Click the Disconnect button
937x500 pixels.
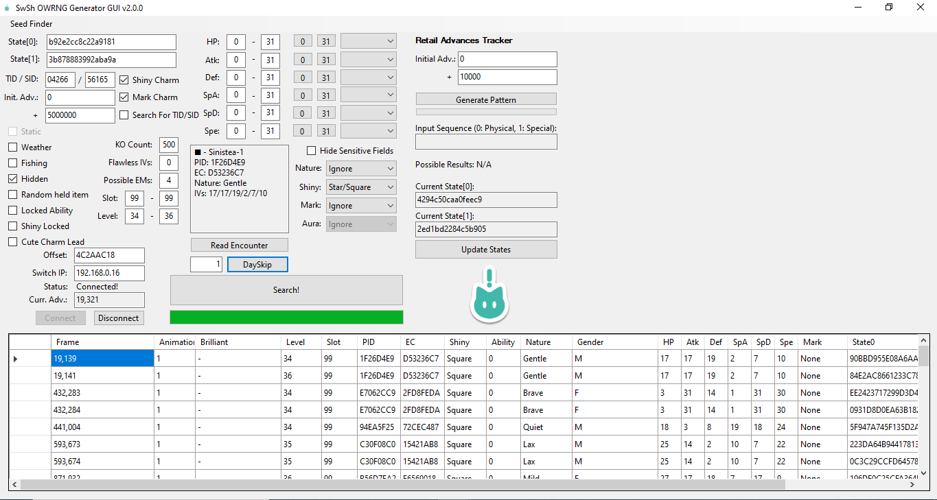[x=119, y=318]
